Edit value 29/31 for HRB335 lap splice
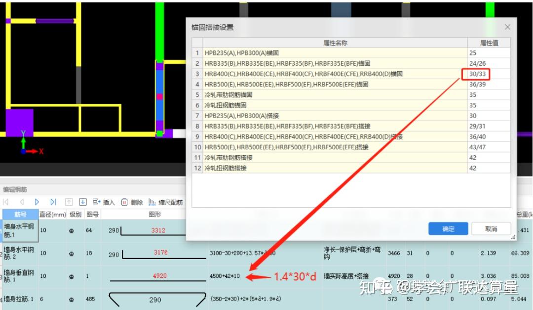The height and width of the screenshot is (310, 533). [x=489, y=126]
